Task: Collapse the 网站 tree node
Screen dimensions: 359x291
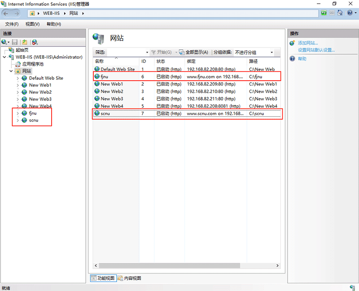Action: click(x=11, y=71)
